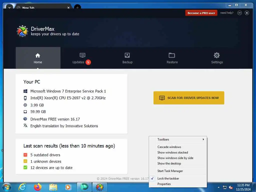This screenshot has height=192, width=256.
Task: Click the 12 devices are up to date text
Action: coord(51,168)
